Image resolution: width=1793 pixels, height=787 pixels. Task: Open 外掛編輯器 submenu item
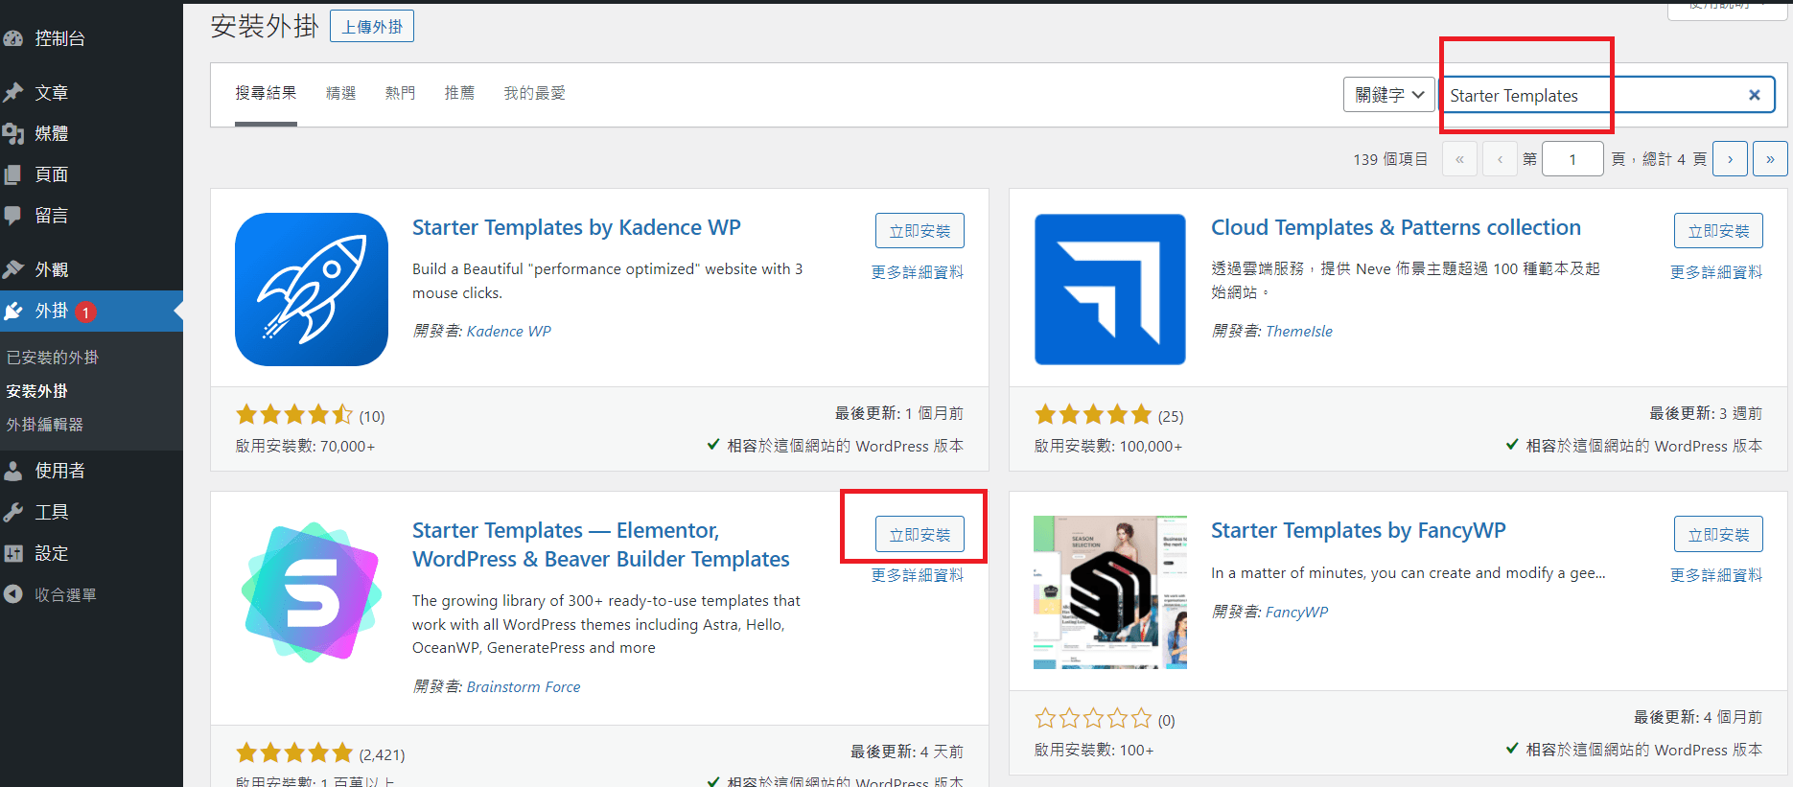(45, 425)
